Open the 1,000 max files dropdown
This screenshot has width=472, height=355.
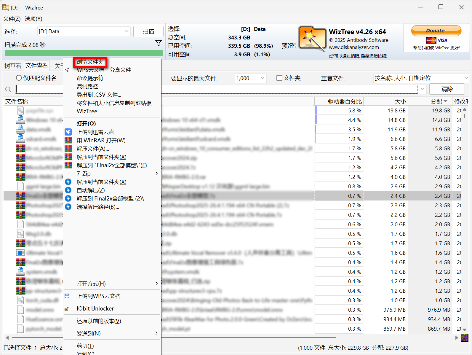251,78
